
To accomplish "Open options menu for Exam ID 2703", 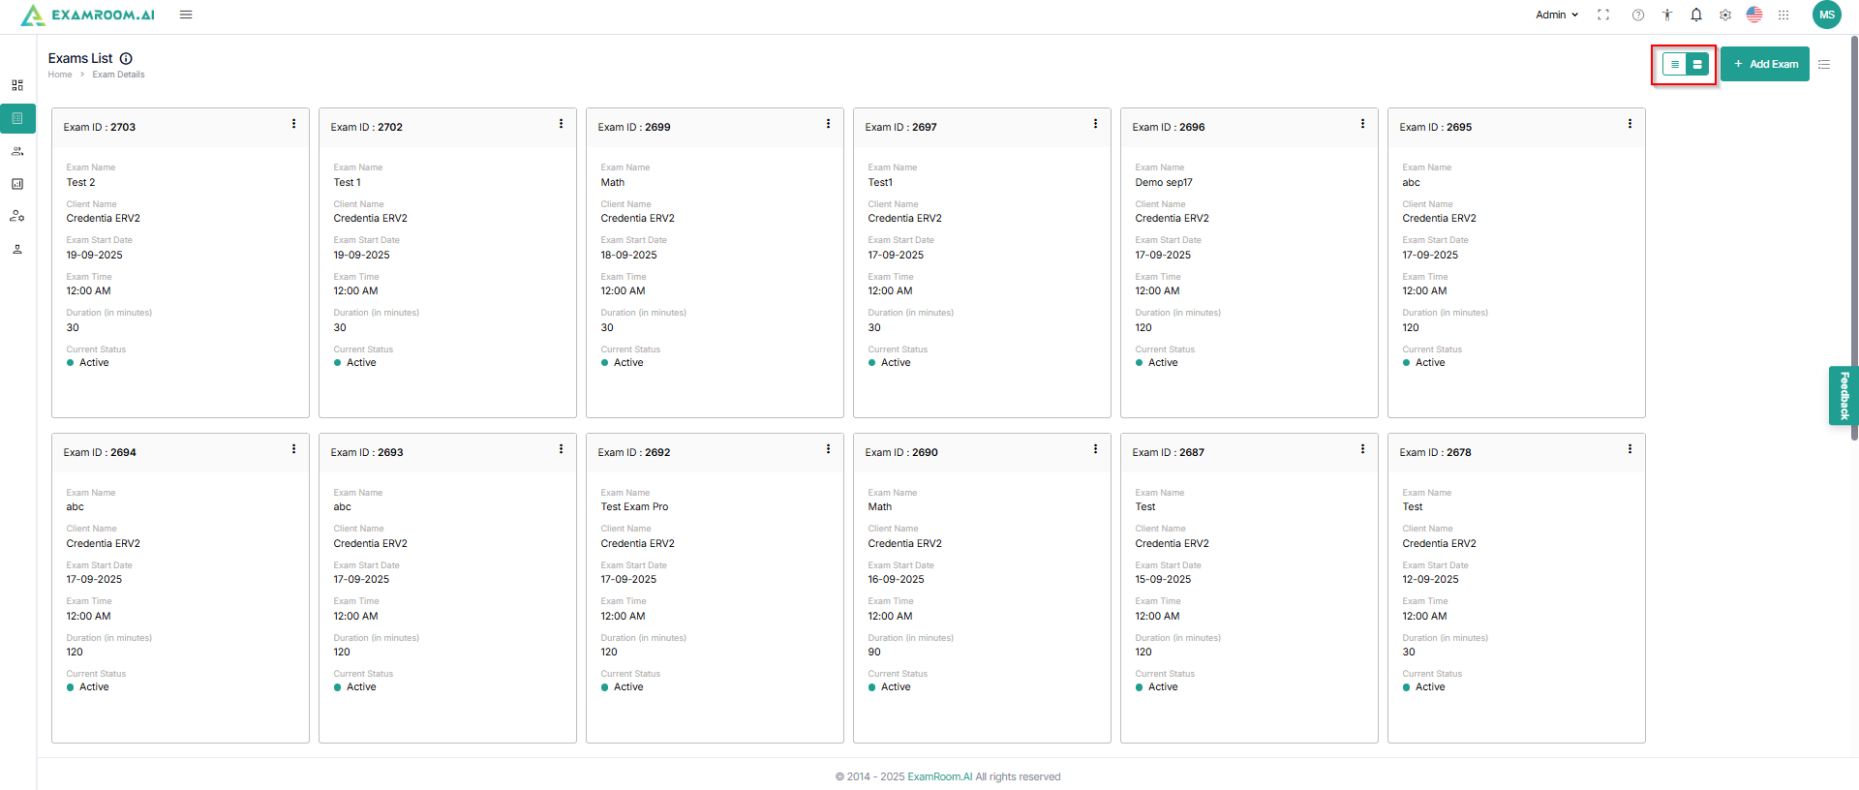I will click(x=294, y=124).
